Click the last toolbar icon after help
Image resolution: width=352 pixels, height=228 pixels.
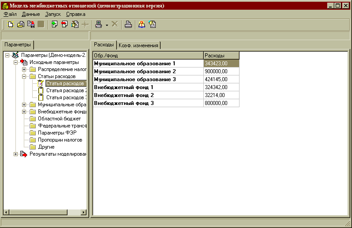tap(153, 25)
